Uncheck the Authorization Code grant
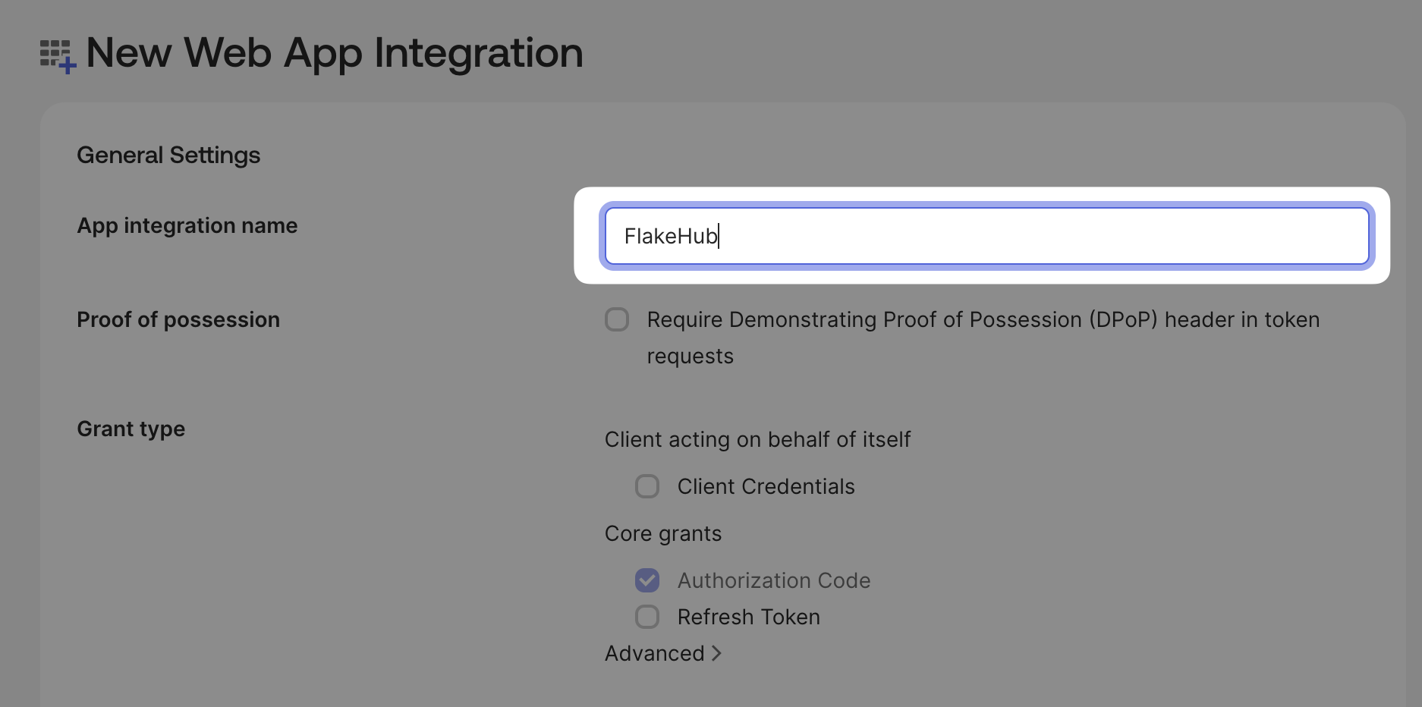The width and height of the screenshot is (1422, 707). click(647, 580)
